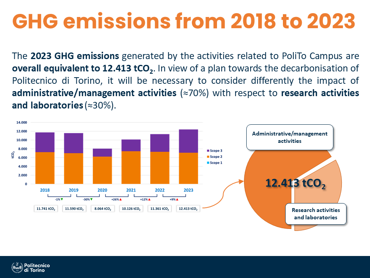
Task: Click the blue Scope 1 legend marker
Action: [x=208, y=163]
